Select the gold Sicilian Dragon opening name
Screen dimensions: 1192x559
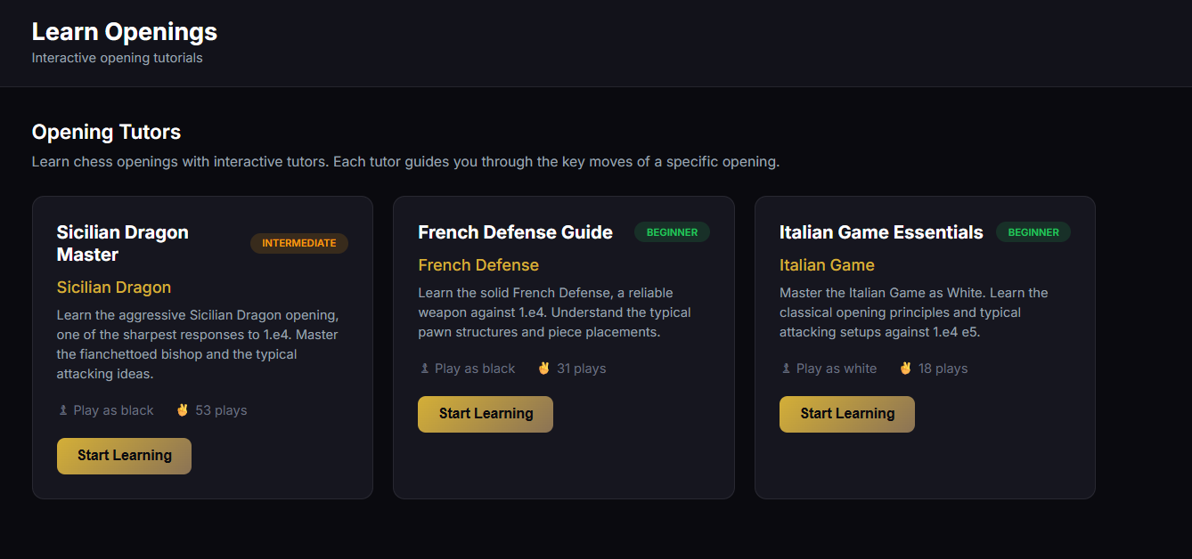pyautogui.click(x=114, y=288)
